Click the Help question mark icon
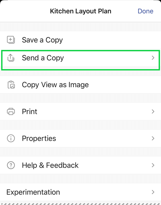 [11, 165]
